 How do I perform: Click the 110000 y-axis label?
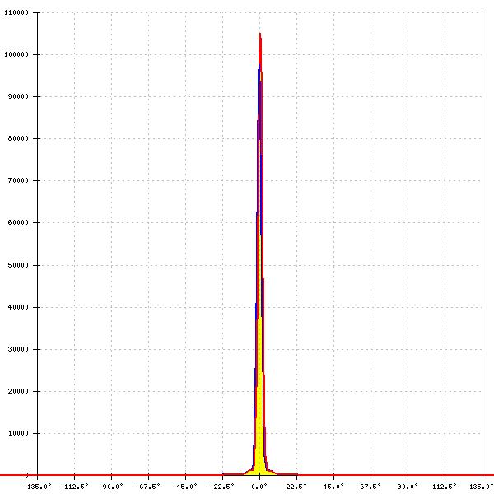(x=16, y=12)
